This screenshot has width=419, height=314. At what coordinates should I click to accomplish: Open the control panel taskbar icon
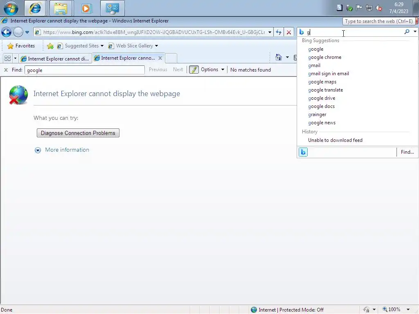click(x=112, y=8)
